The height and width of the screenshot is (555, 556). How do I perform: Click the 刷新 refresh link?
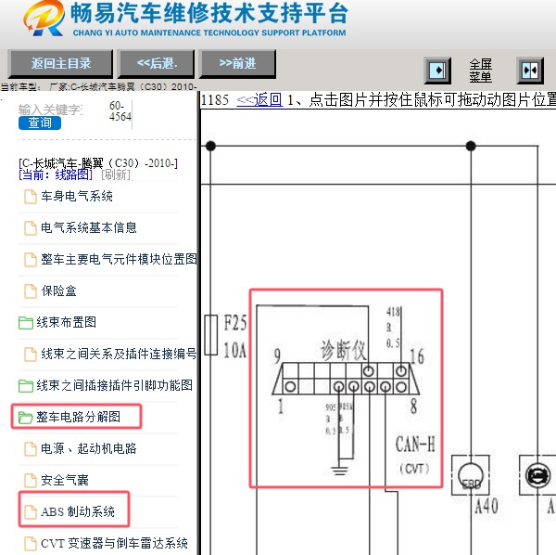tap(116, 174)
